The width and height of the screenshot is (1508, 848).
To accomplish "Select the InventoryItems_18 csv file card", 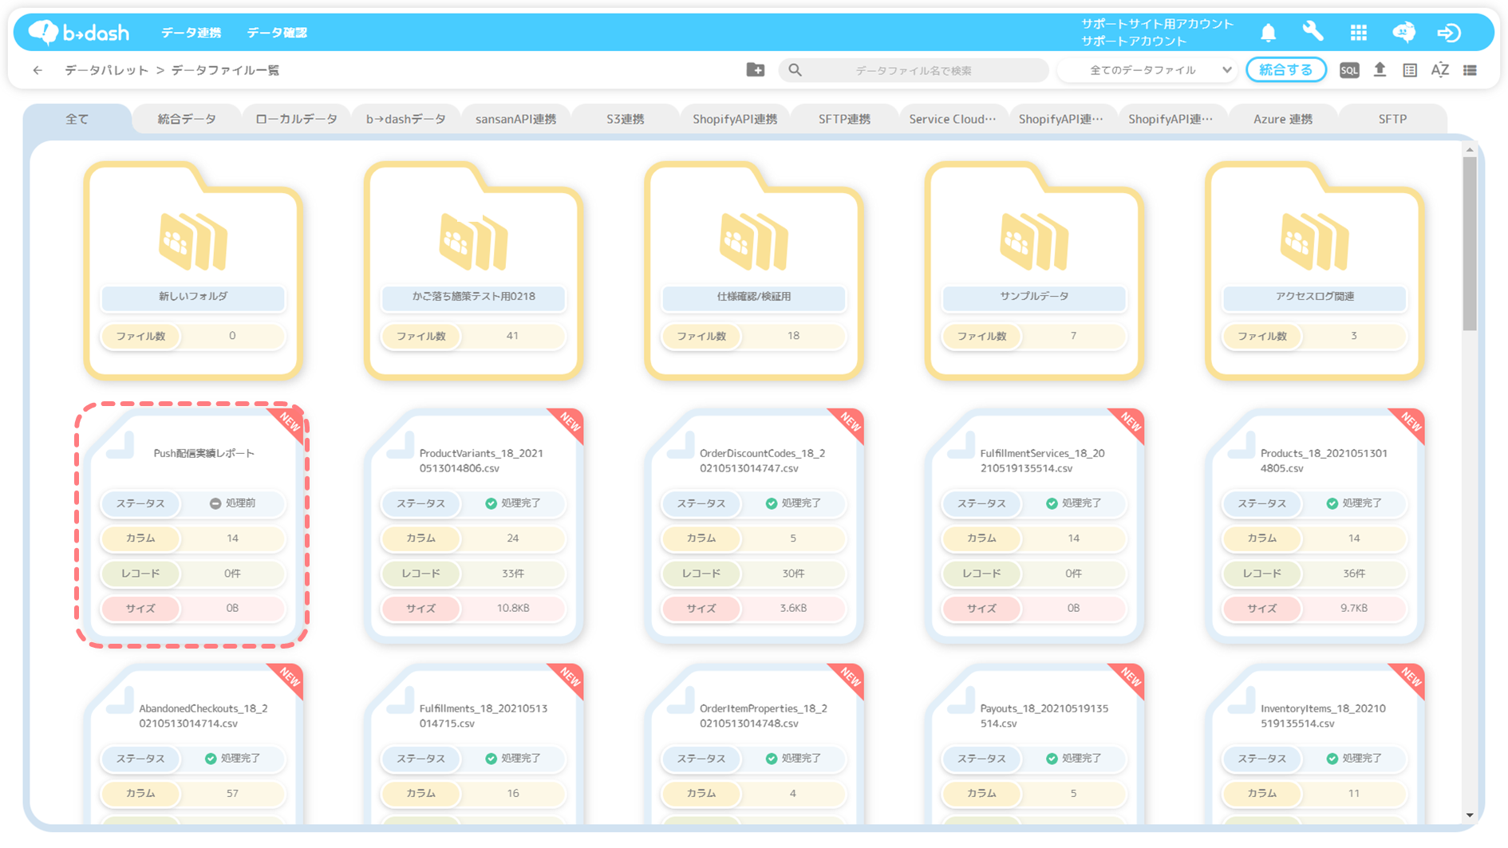I will click(x=1314, y=743).
